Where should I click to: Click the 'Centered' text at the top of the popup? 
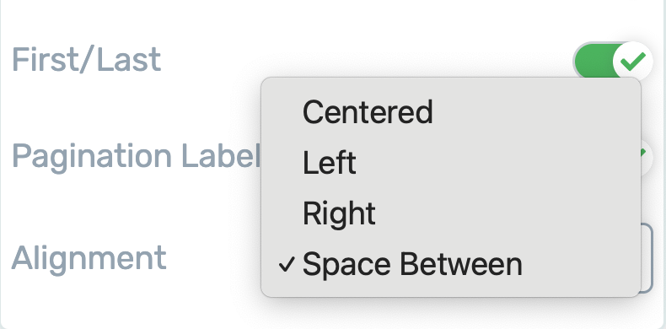[368, 112]
